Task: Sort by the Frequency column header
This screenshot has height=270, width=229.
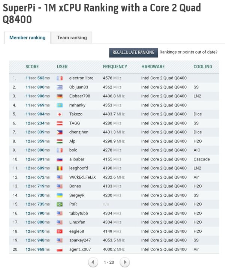Action: 115,67
